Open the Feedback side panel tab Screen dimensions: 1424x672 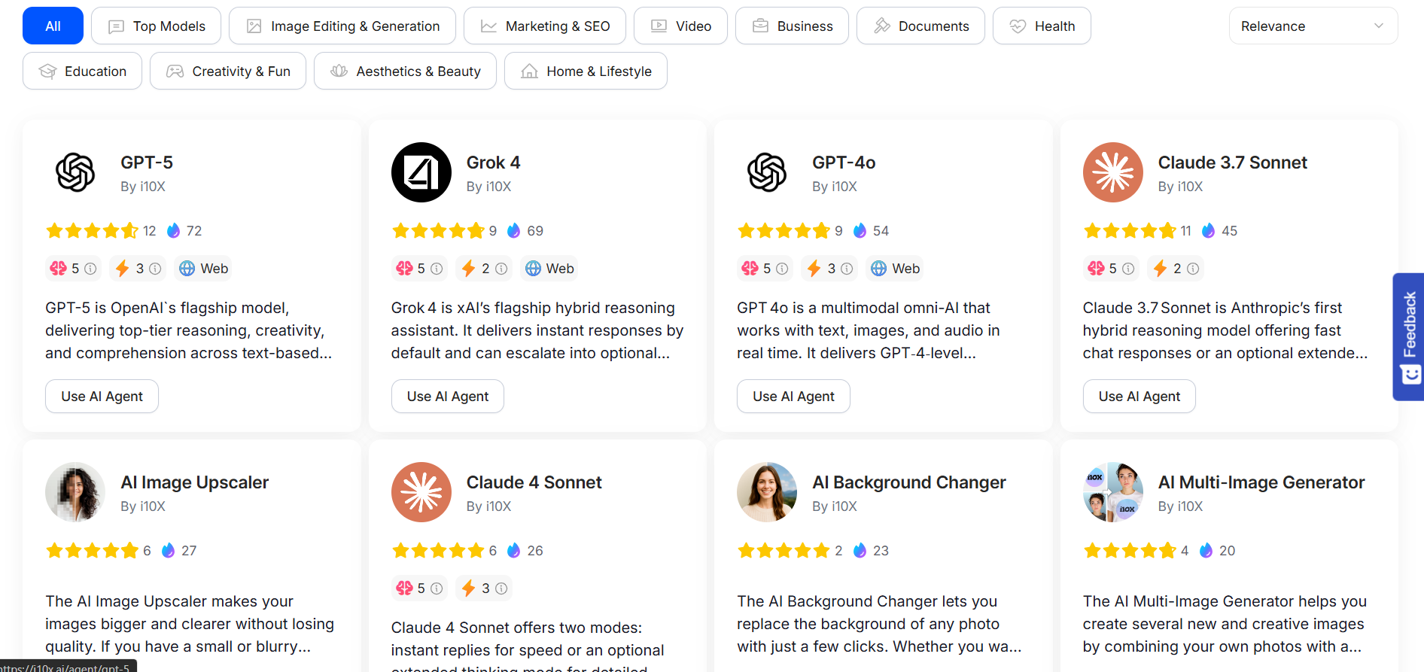point(1409,336)
